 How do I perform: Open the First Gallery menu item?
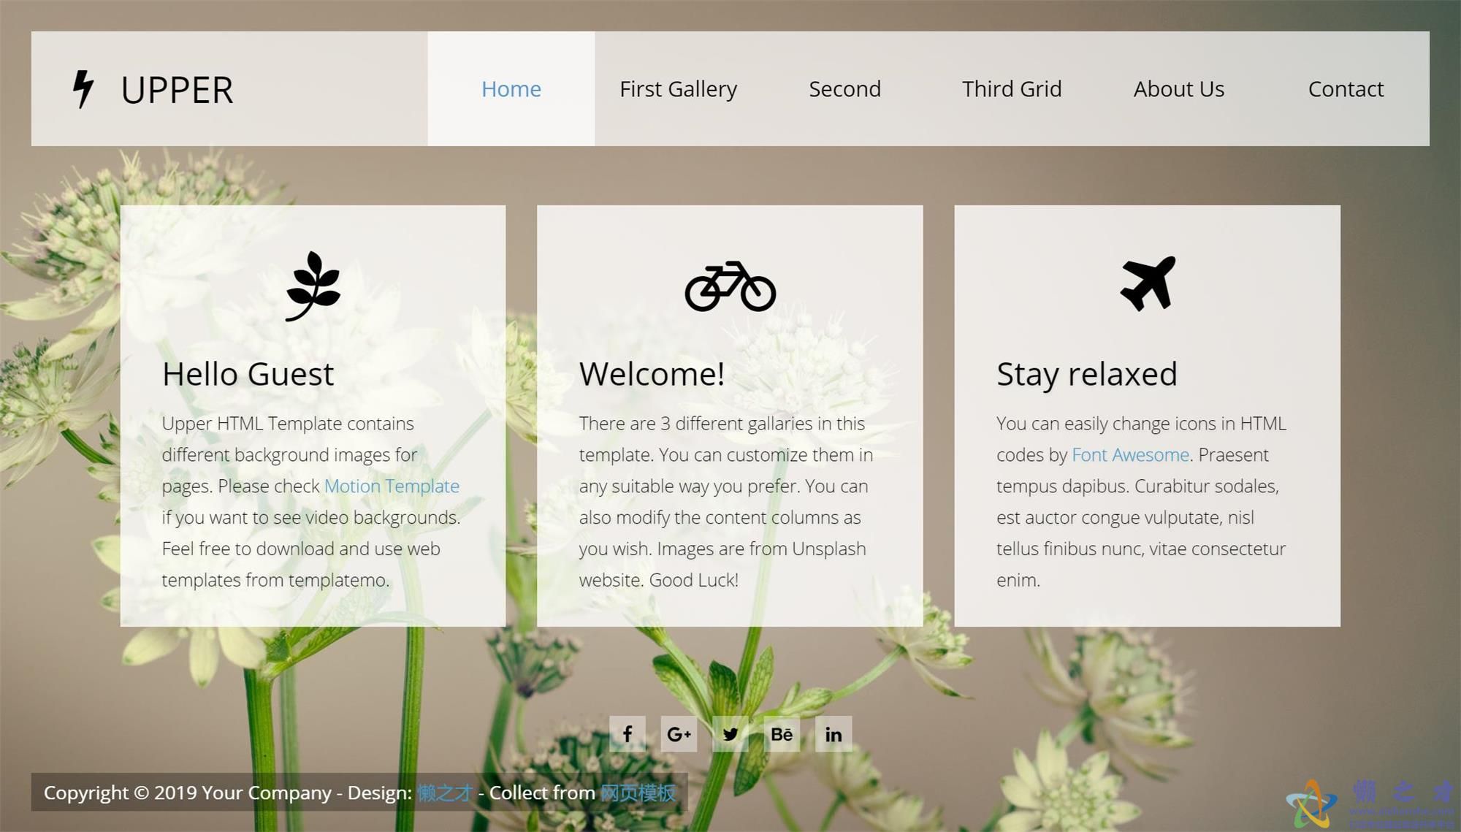(x=678, y=88)
